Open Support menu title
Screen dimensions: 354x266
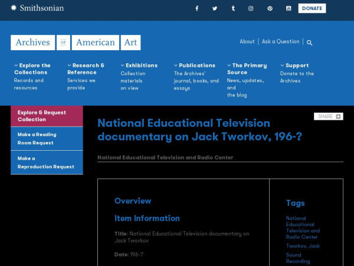[x=297, y=66]
